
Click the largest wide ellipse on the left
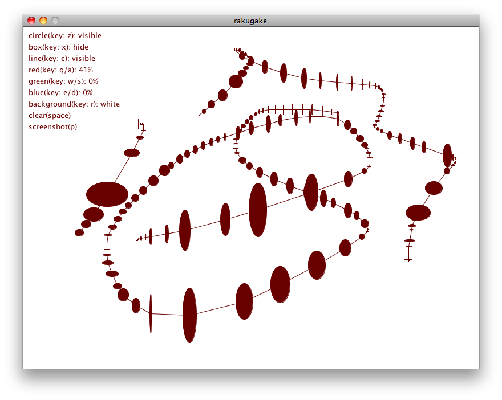pyautogui.click(x=107, y=194)
